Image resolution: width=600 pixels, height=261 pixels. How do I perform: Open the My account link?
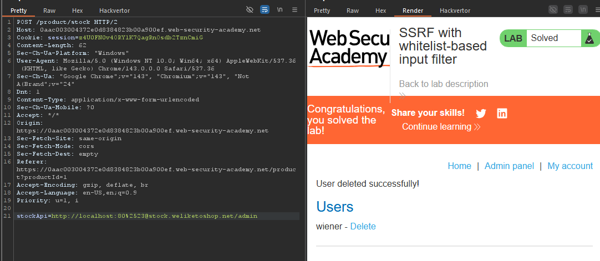[570, 166]
